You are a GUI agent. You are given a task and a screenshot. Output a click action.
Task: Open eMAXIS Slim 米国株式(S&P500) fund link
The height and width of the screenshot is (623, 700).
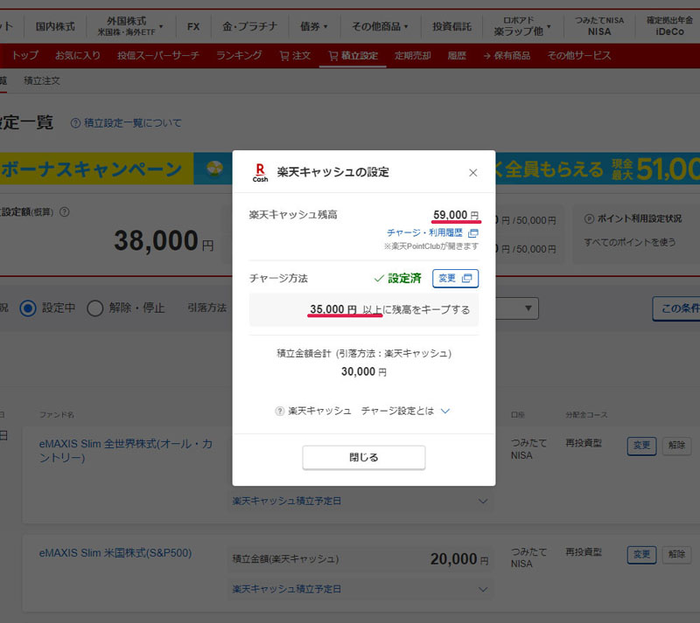pyautogui.click(x=115, y=553)
